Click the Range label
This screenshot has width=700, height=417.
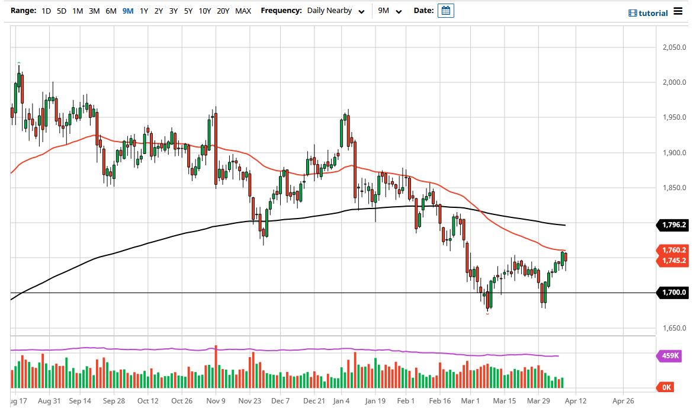tap(23, 11)
